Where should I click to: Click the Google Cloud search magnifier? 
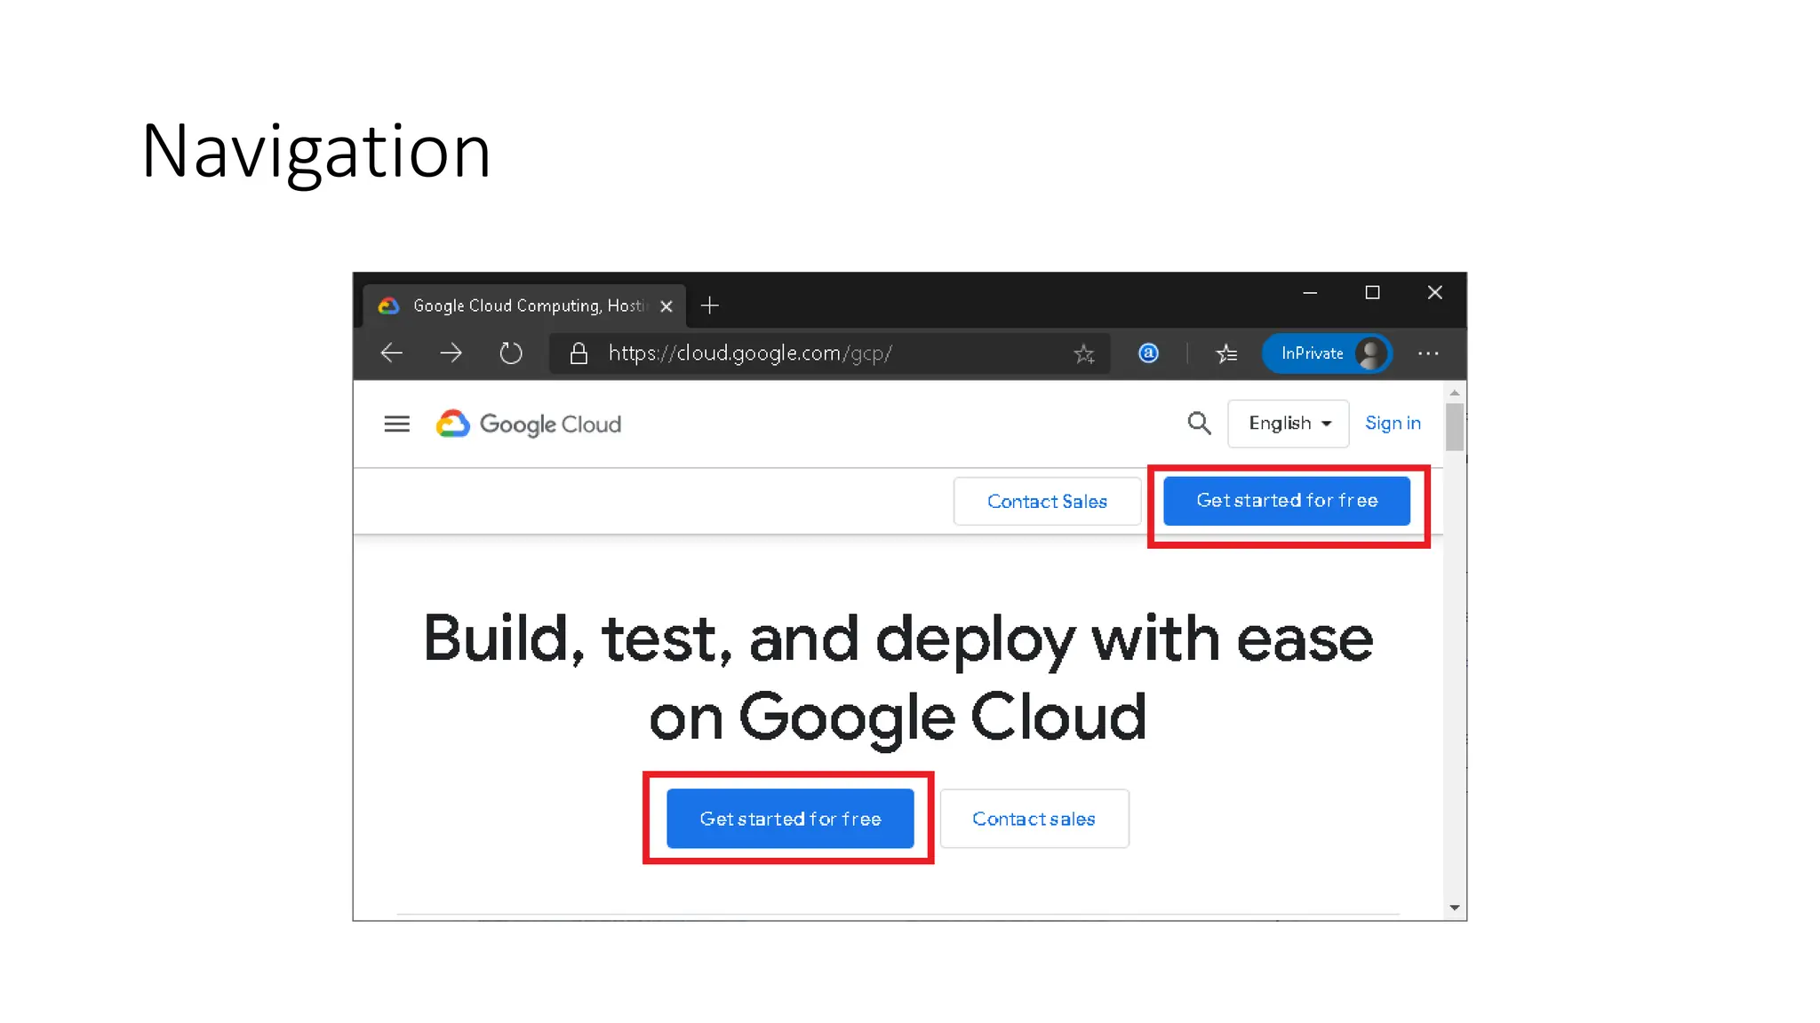(1199, 424)
